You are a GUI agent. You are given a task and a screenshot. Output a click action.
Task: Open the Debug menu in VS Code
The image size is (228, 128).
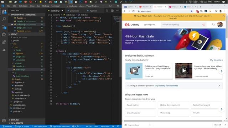point(46,6)
